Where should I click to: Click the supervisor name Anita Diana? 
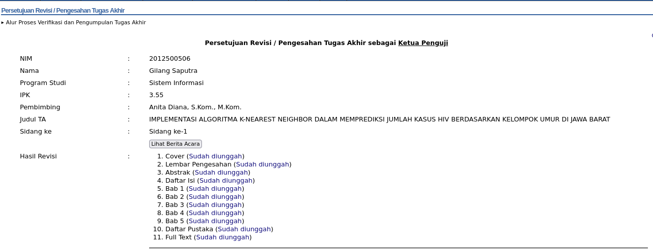[x=195, y=107]
